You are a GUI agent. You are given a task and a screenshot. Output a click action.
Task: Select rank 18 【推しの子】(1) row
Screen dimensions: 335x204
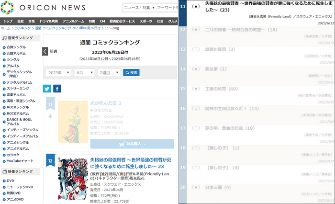(257, 154)
